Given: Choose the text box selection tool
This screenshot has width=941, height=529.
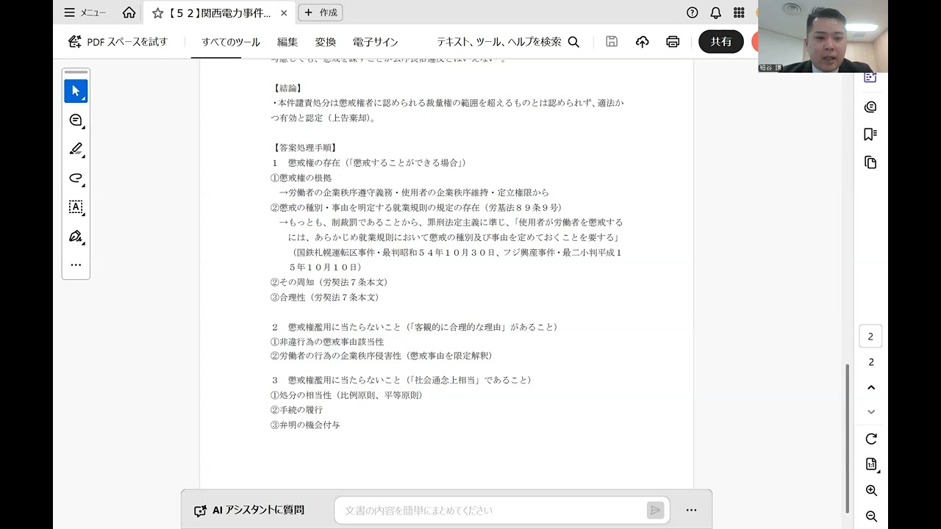Looking at the screenshot, I should pyautogui.click(x=76, y=207).
